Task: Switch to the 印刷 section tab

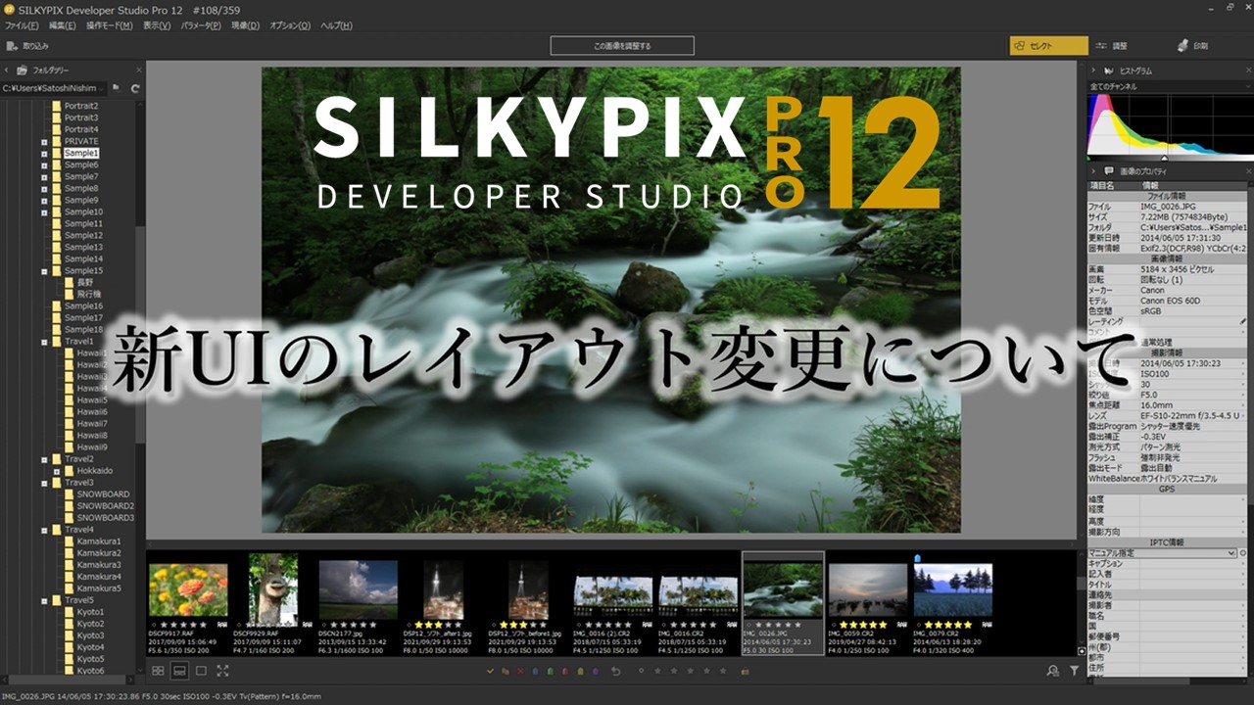Action: click(1192, 46)
